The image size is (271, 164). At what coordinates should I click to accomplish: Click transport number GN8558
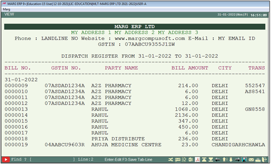click(255, 109)
